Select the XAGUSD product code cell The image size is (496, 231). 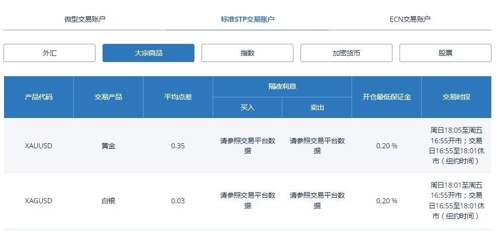(39, 201)
